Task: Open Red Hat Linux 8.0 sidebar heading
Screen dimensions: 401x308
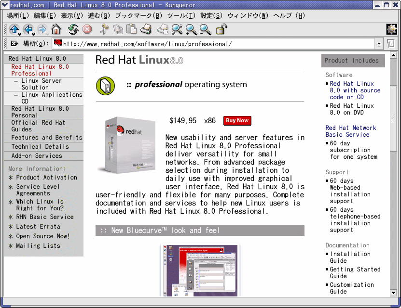Action: click(37, 59)
